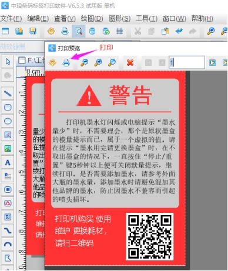Select the rounded rectangle tool
Screen dimensions: 228x271
coord(8,108)
